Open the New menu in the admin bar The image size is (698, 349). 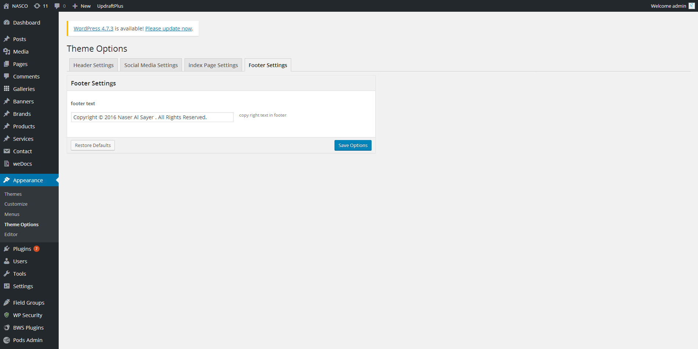click(x=81, y=6)
